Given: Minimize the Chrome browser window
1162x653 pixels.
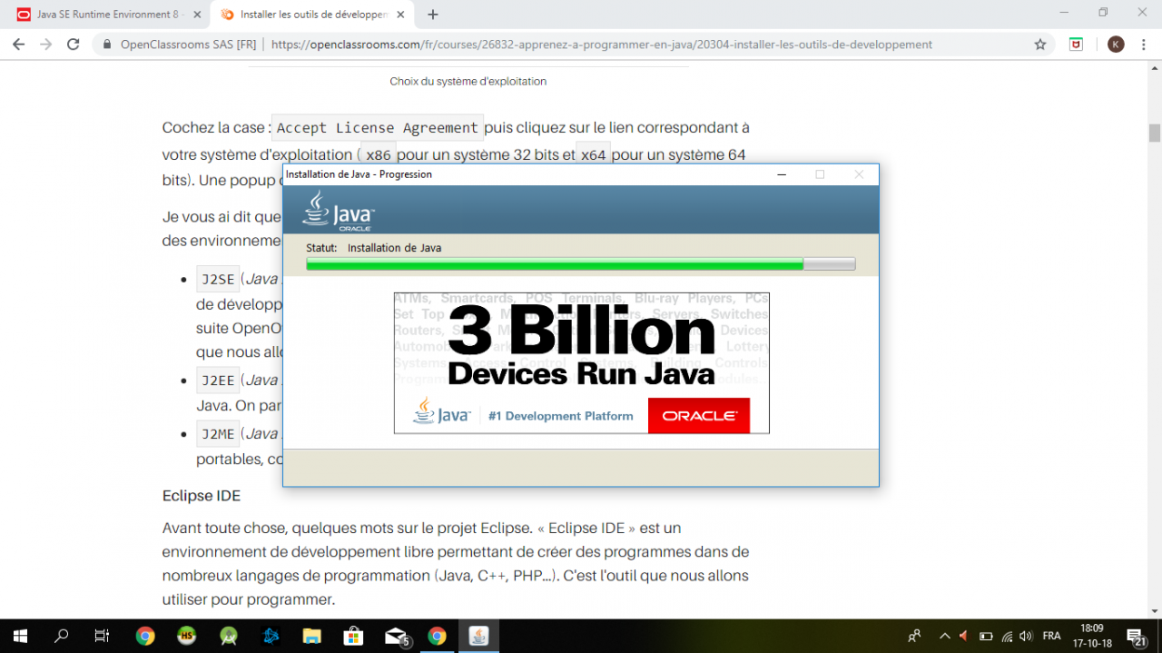Looking at the screenshot, I should coord(1065,13).
